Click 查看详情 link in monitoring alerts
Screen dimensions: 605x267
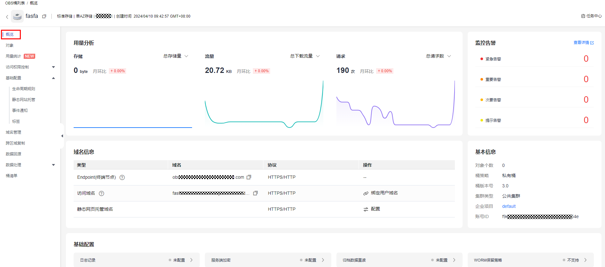583,43
